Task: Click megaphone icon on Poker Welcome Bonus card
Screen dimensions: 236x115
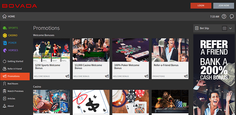Action: click(x=146, y=76)
